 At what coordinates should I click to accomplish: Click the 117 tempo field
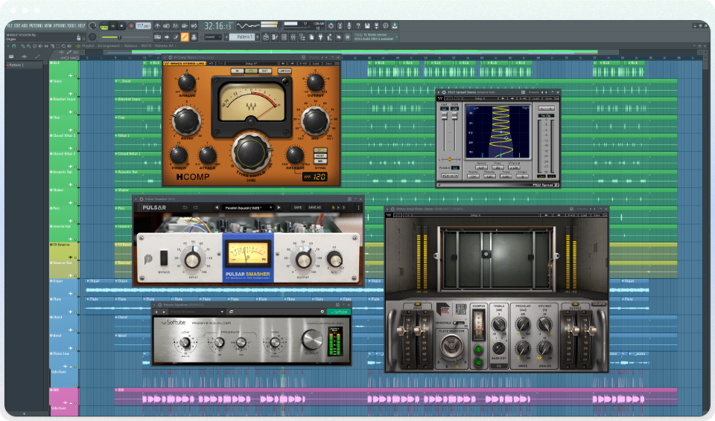[x=142, y=26]
